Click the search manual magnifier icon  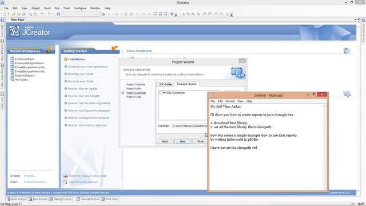click(66, 182)
